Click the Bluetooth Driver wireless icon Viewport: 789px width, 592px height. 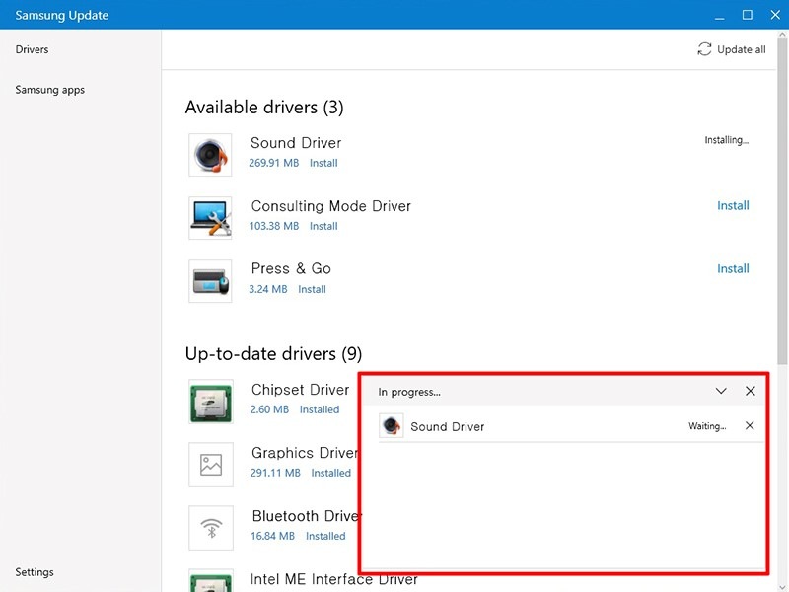click(211, 528)
